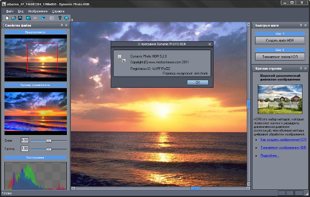Image resolution: width=310 pixels, height=197 pixels.
Task: Click the Гамма value input field
Action: tap(25, 149)
